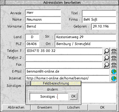This screenshot has width=119, height=112.
Task: Click the empty Fax field
Action: (x=64, y=65)
